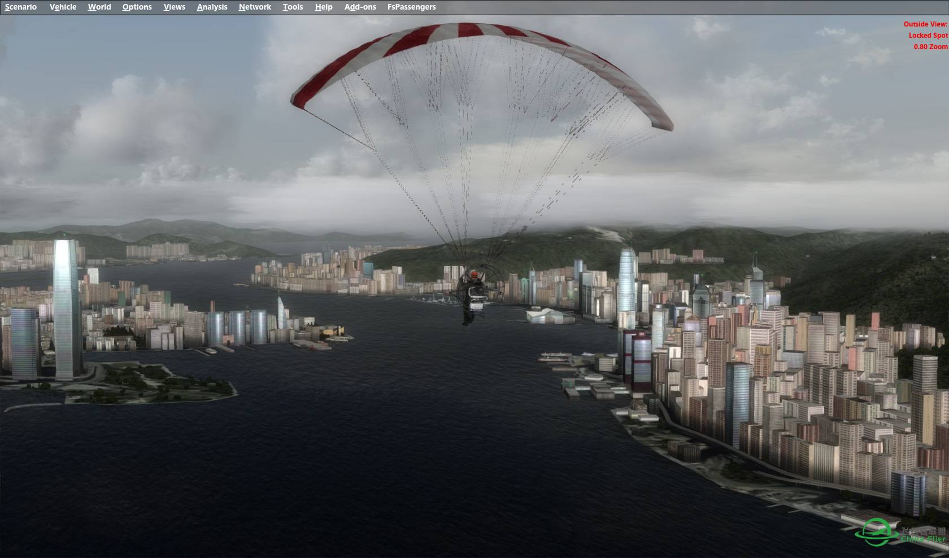Screen dimensions: 949x558
Task: Open the Scenario menu
Action: point(21,7)
